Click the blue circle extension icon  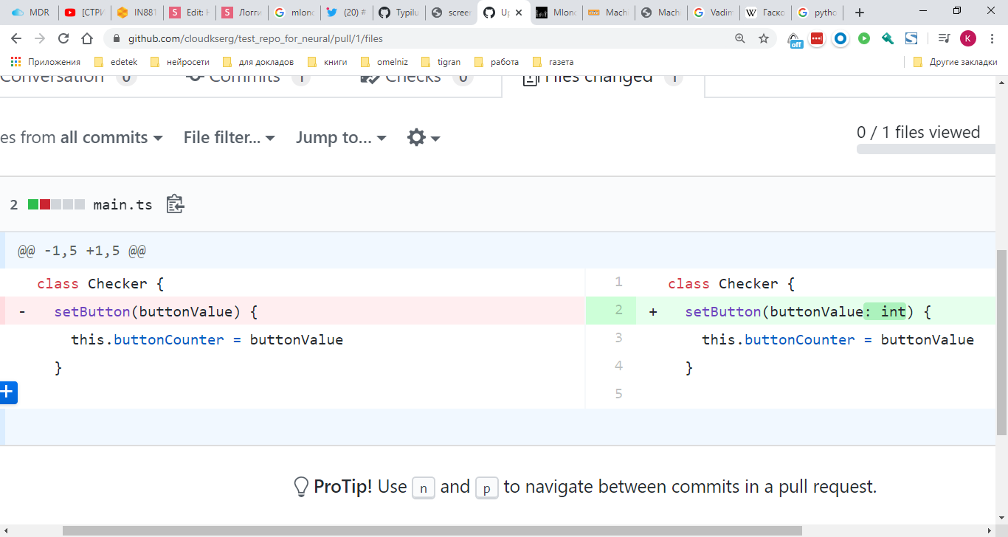pos(840,38)
